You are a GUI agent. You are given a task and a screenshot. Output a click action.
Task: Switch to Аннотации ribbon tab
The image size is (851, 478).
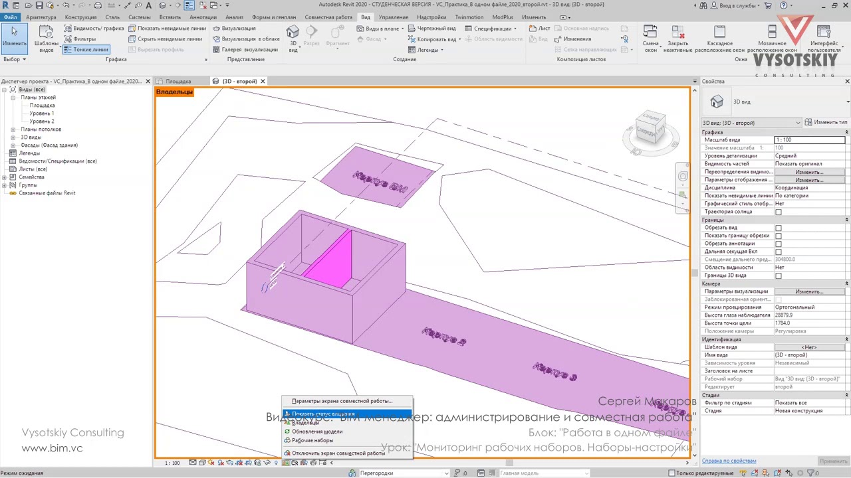pos(203,17)
